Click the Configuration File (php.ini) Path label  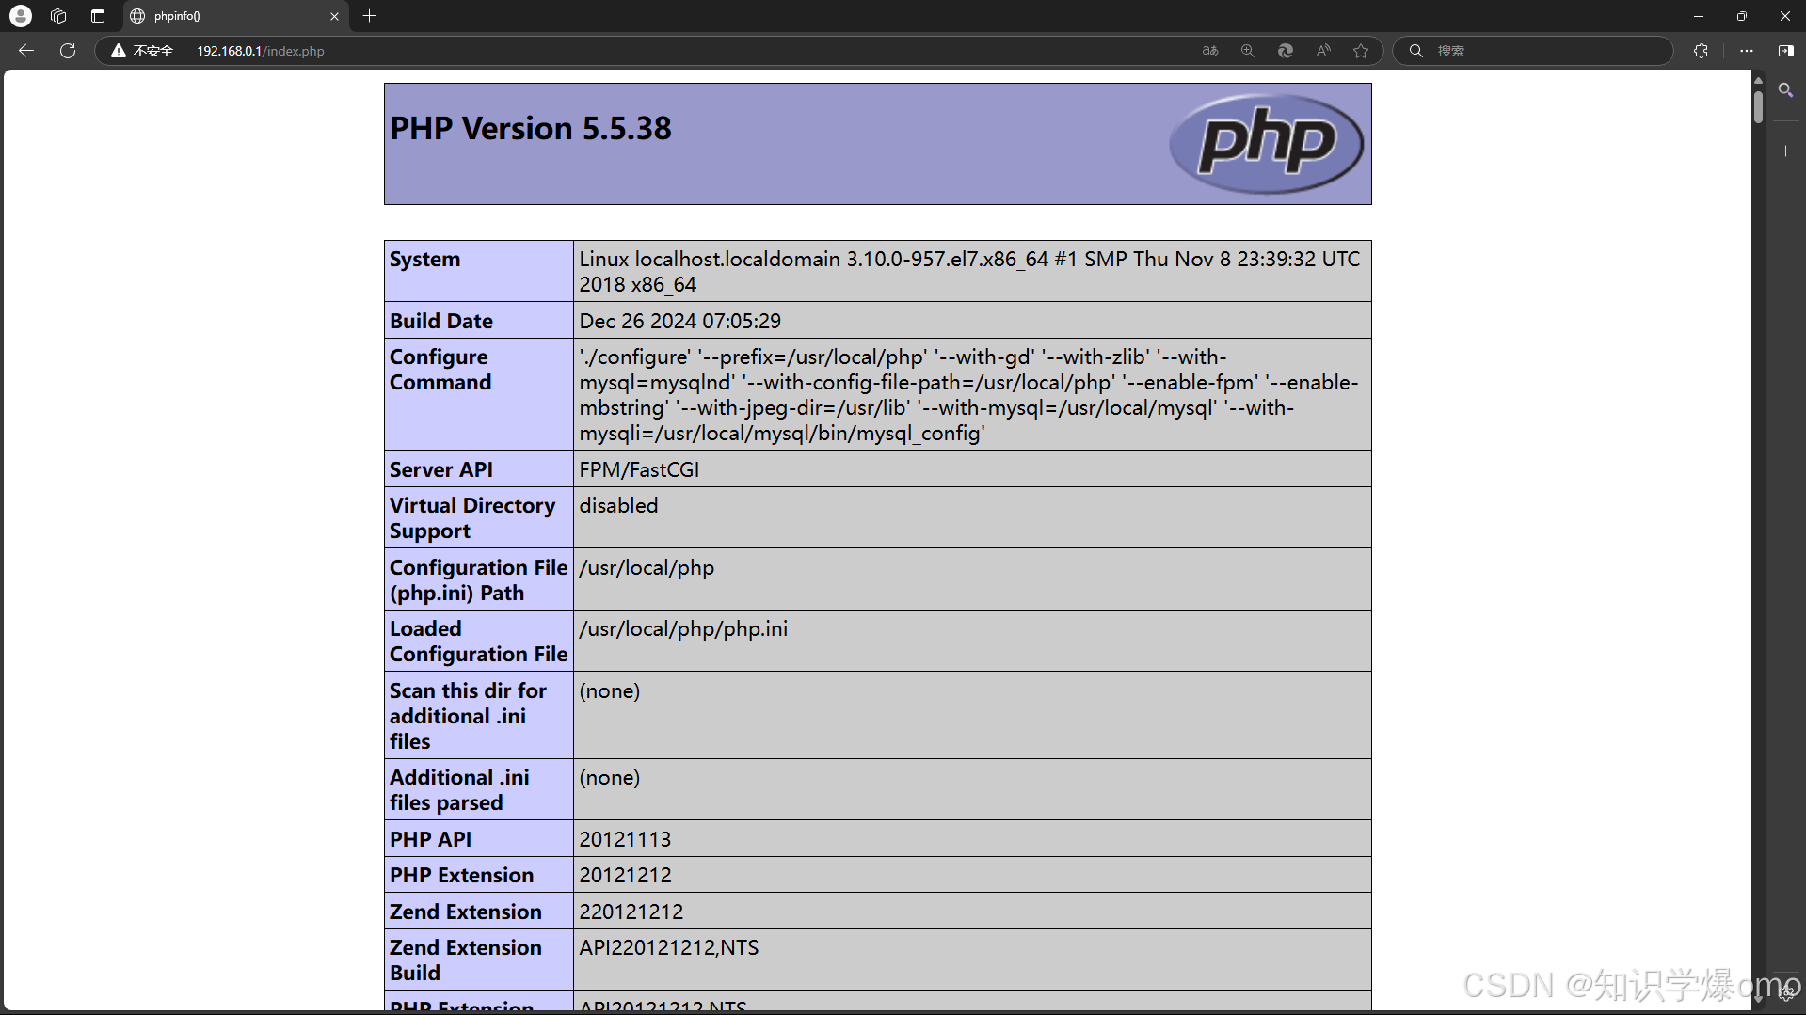478,580
